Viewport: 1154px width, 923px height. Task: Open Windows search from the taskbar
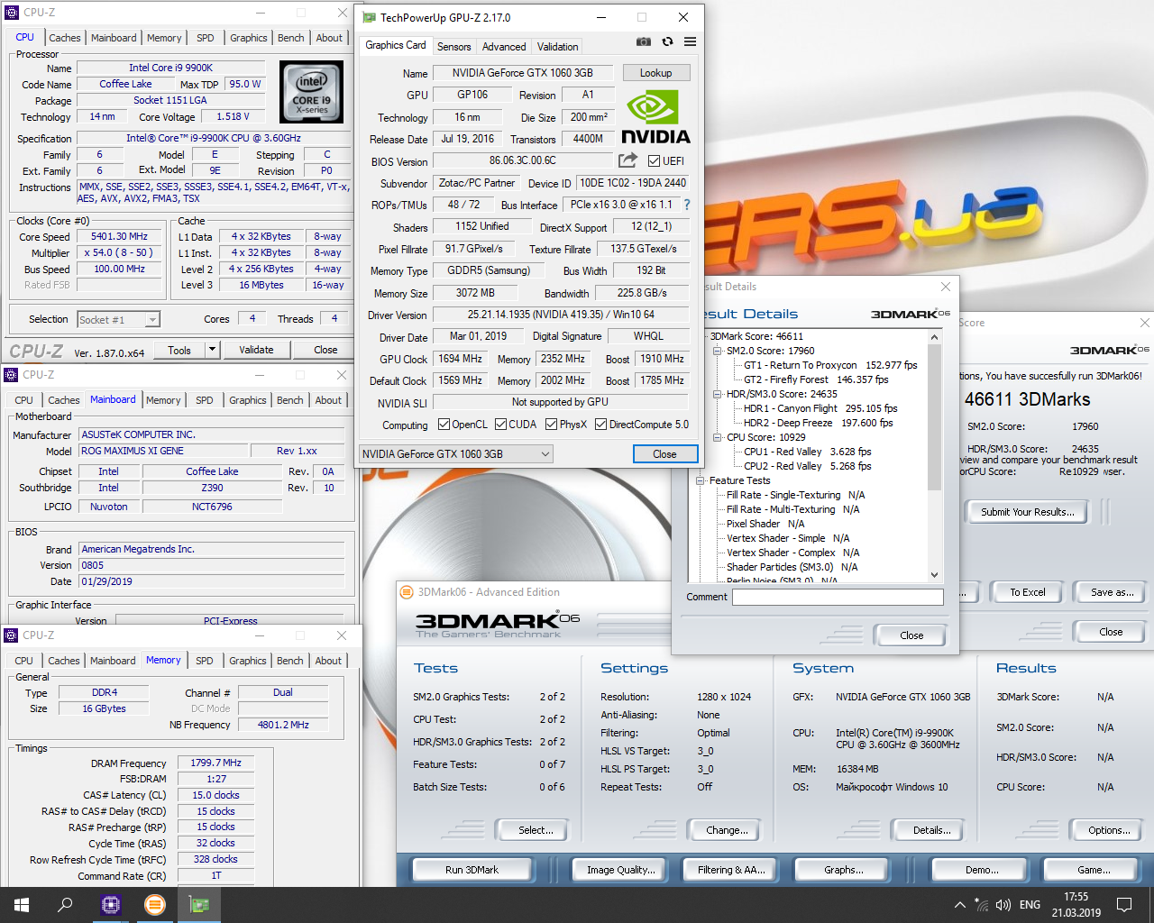[x=65, y=905]
